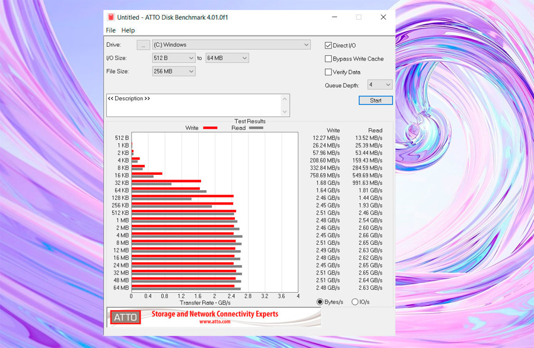The width and height of the screenshot is (534, 348).
Task: Enable the Bypass Write Cache checkbox
Action: click(x=328, y=59)
